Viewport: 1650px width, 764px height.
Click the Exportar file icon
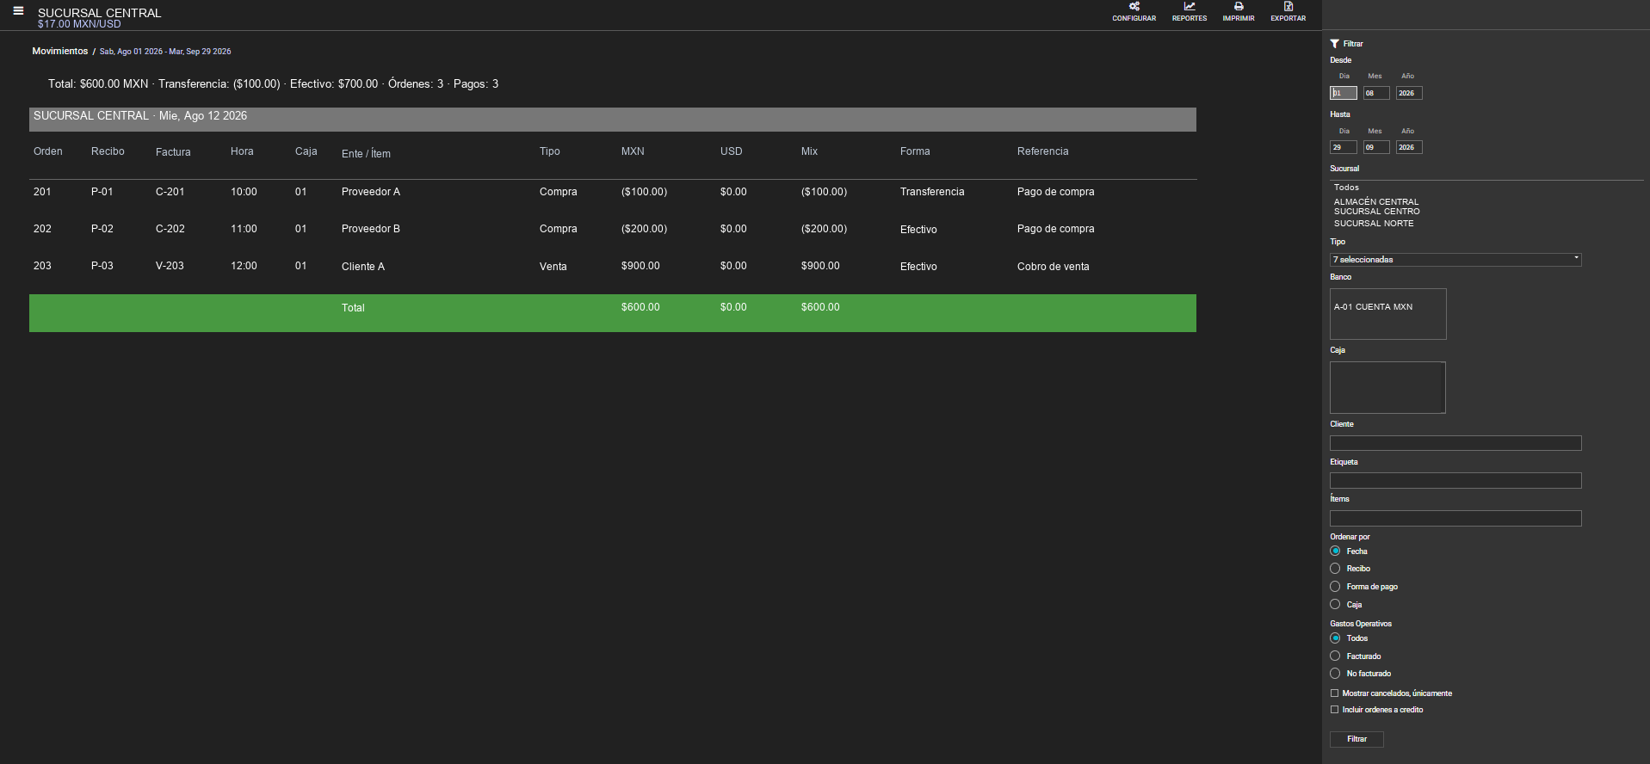tap(1288, 7)
